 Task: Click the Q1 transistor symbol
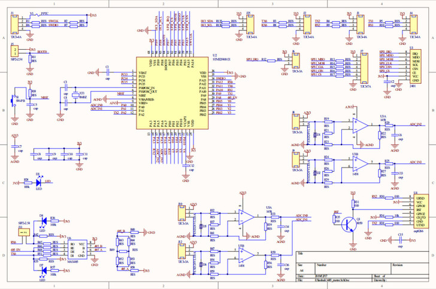point(349,224)
